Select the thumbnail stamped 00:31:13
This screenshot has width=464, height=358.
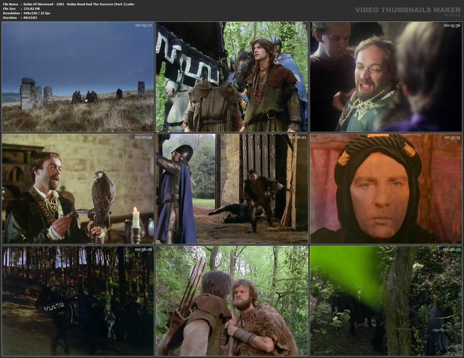[x=386, y=189]
